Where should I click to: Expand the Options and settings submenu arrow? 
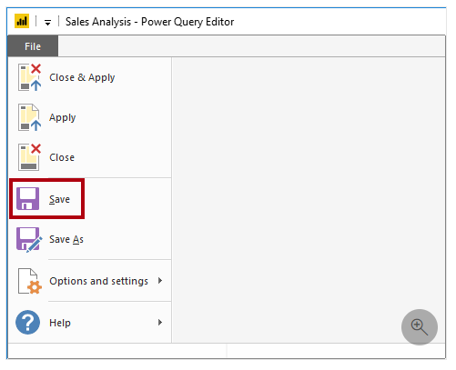tap(160, 281)
